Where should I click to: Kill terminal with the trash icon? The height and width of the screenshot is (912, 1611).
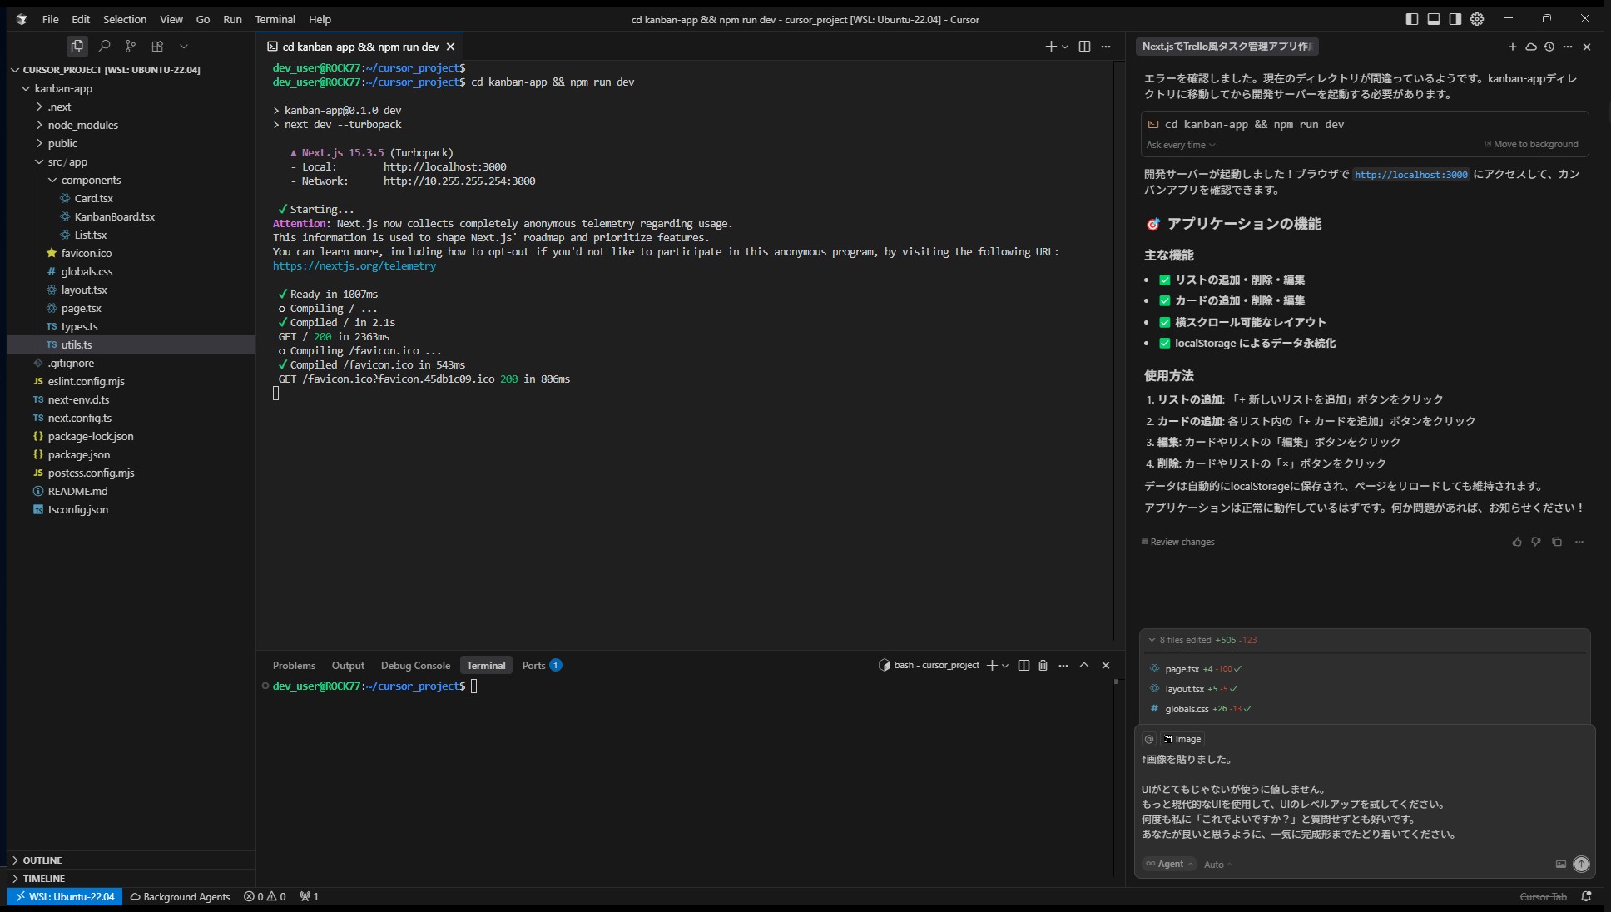1043,665
